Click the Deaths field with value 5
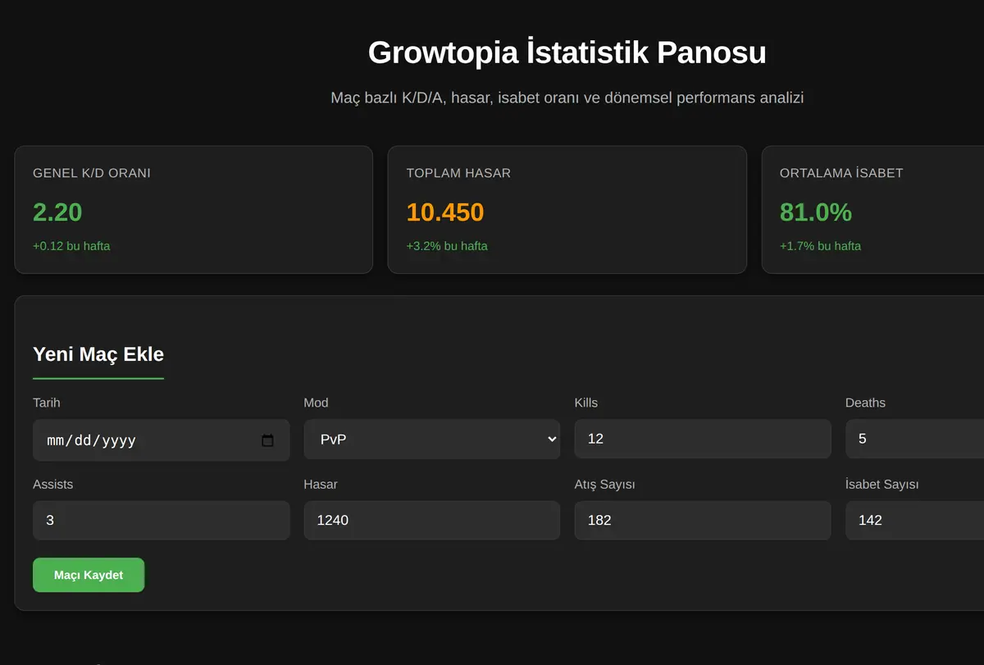Viewport: 984px width, 665px height. point(914,439)
